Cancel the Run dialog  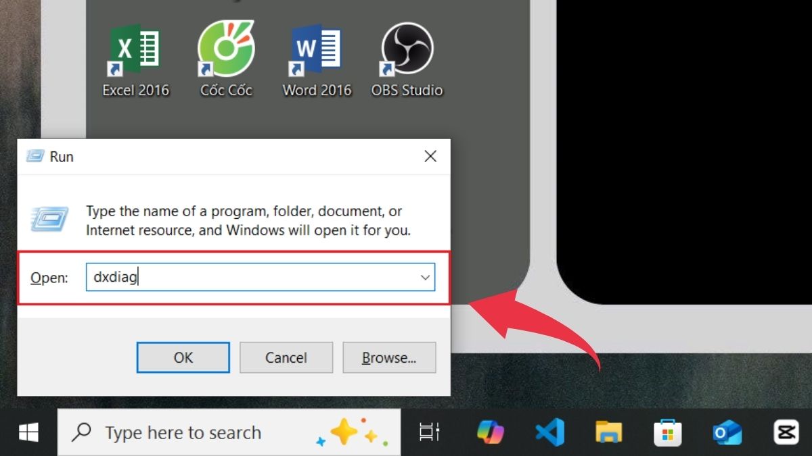(x=286, y=357)
